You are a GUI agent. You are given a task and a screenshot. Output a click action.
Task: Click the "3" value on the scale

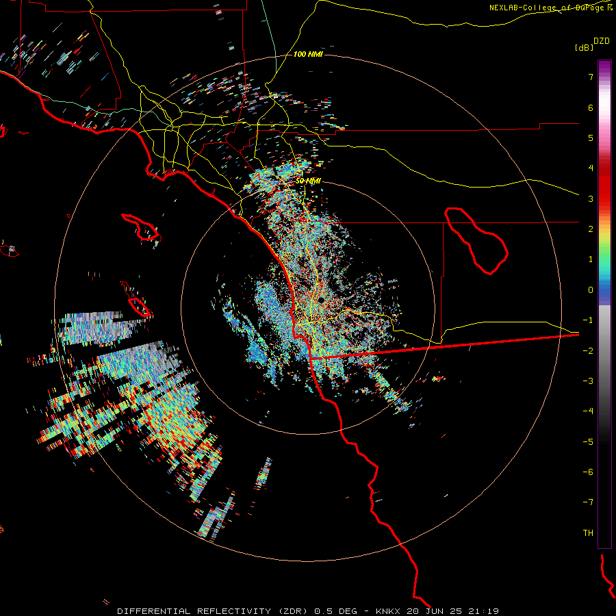[x=591, y=198]
